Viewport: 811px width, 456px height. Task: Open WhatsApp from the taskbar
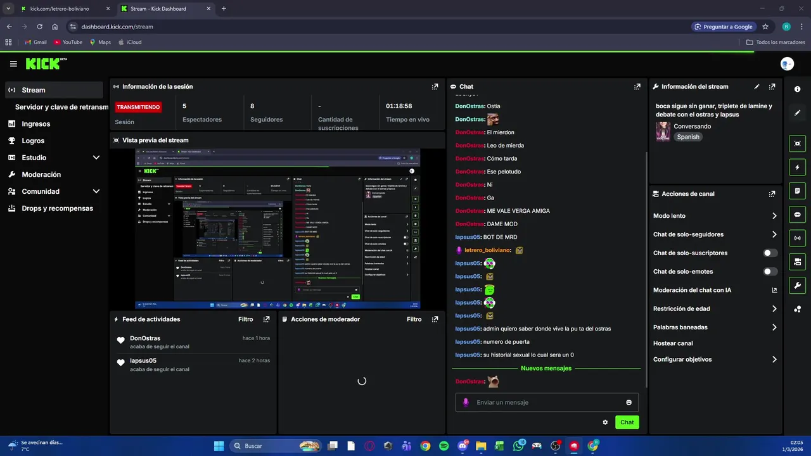click(x=519, y=446)
